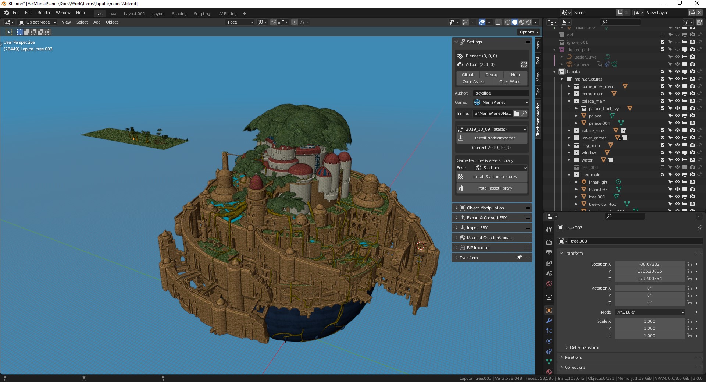Open the Game ManiaPlanet dropdown

point(501,102)
